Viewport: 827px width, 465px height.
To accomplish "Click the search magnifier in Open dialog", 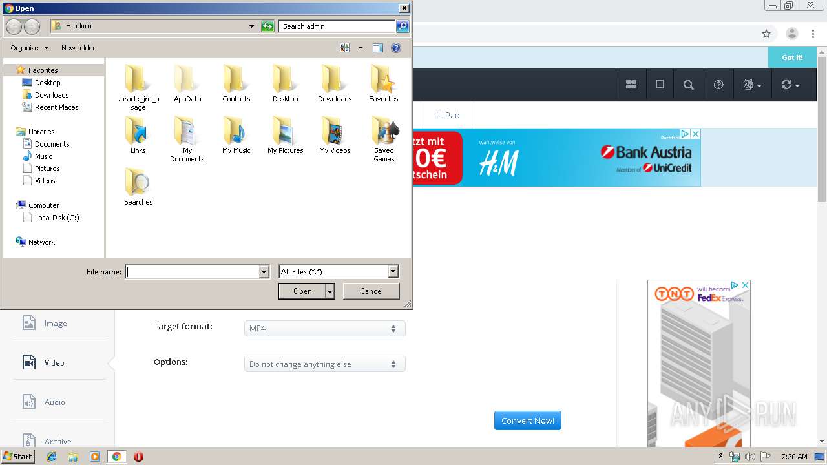I will point(403,26).
